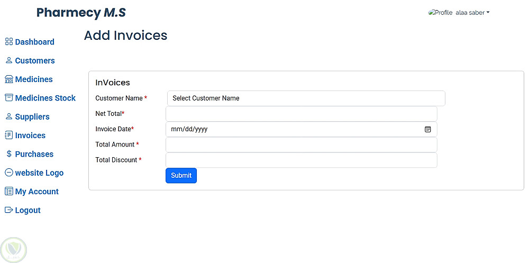The image size is (529, 263).
Task: Click the Suppliers person icon
Action: click(x=8, y=116)
